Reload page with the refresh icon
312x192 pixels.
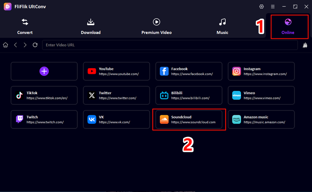35,45
